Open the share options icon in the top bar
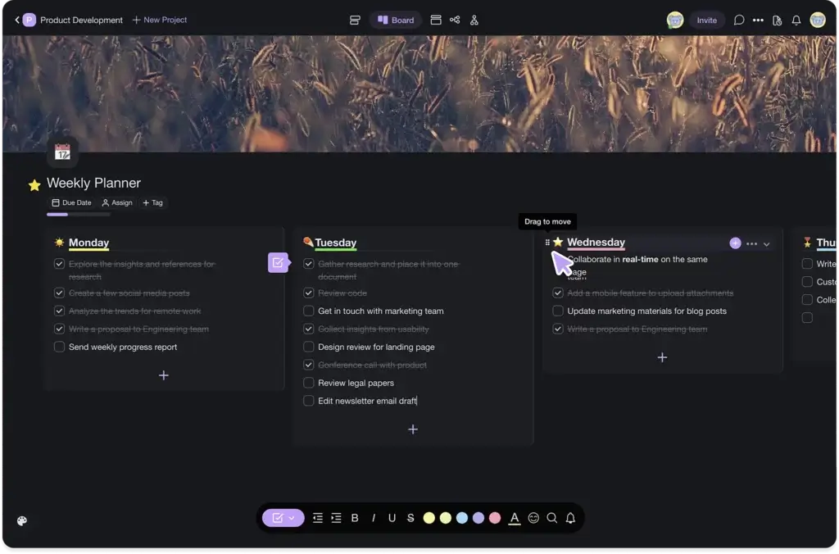Screen dimensions: 839x554 pyautogui.click(x=455, y=19)
